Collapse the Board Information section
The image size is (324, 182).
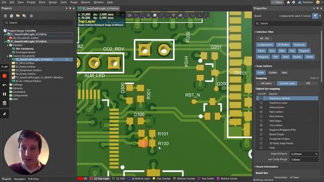click(x=255, y=167)
